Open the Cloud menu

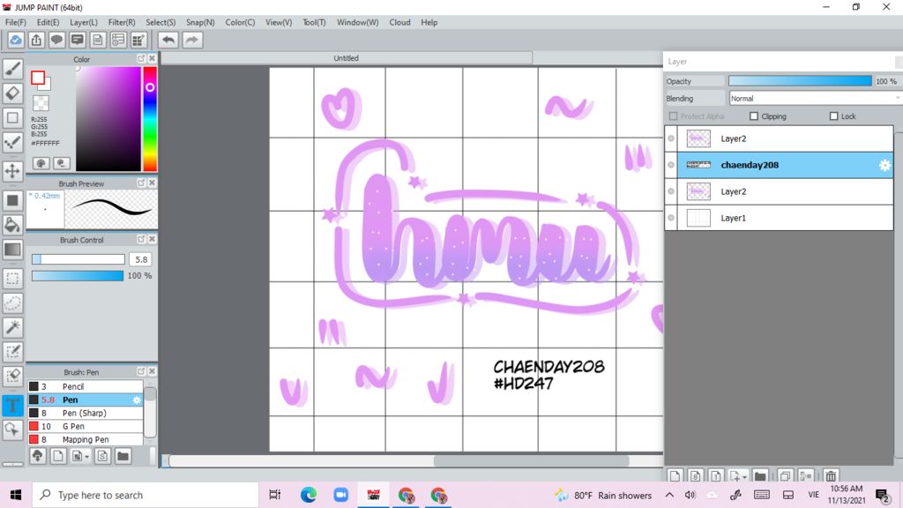pyautogui.click(x=399, y=22)
